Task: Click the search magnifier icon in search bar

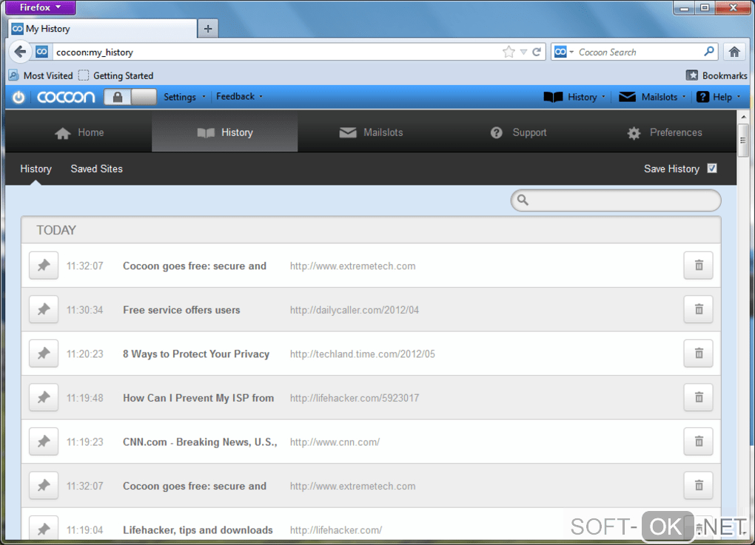Action: pos(709,51)
